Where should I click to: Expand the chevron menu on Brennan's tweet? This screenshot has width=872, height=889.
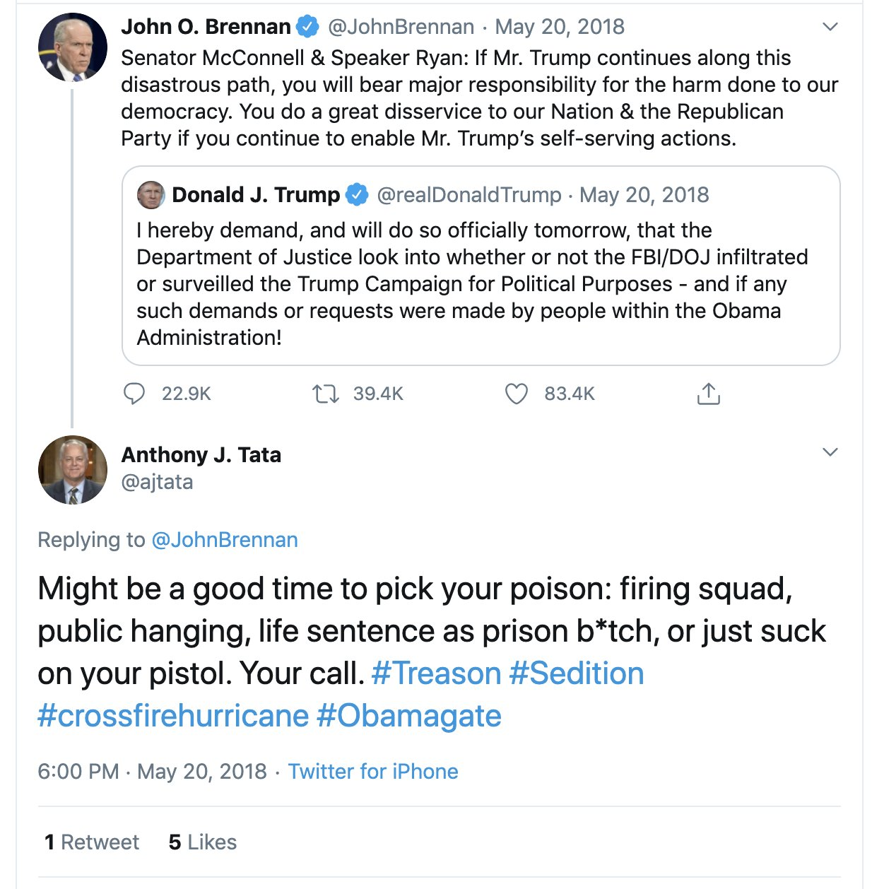pos(830,27)
